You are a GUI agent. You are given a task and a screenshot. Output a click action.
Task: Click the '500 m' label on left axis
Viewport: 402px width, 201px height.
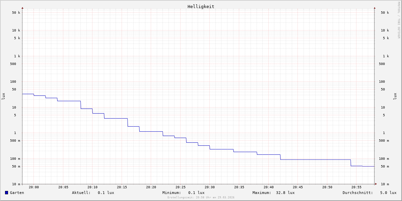15,141
